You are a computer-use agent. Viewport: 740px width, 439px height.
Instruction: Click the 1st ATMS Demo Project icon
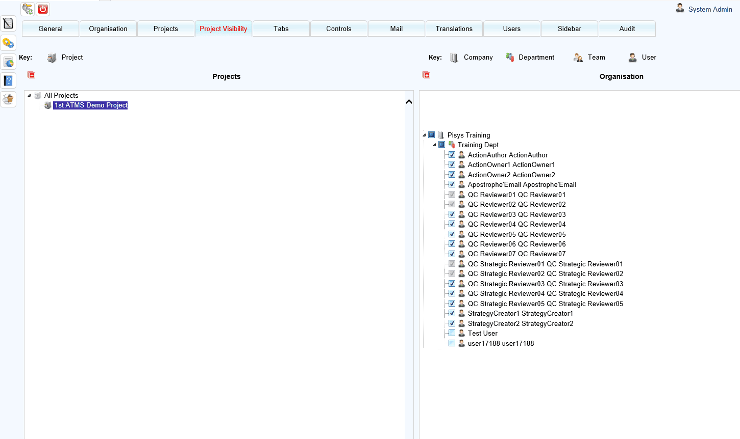(x=48, y=105)
